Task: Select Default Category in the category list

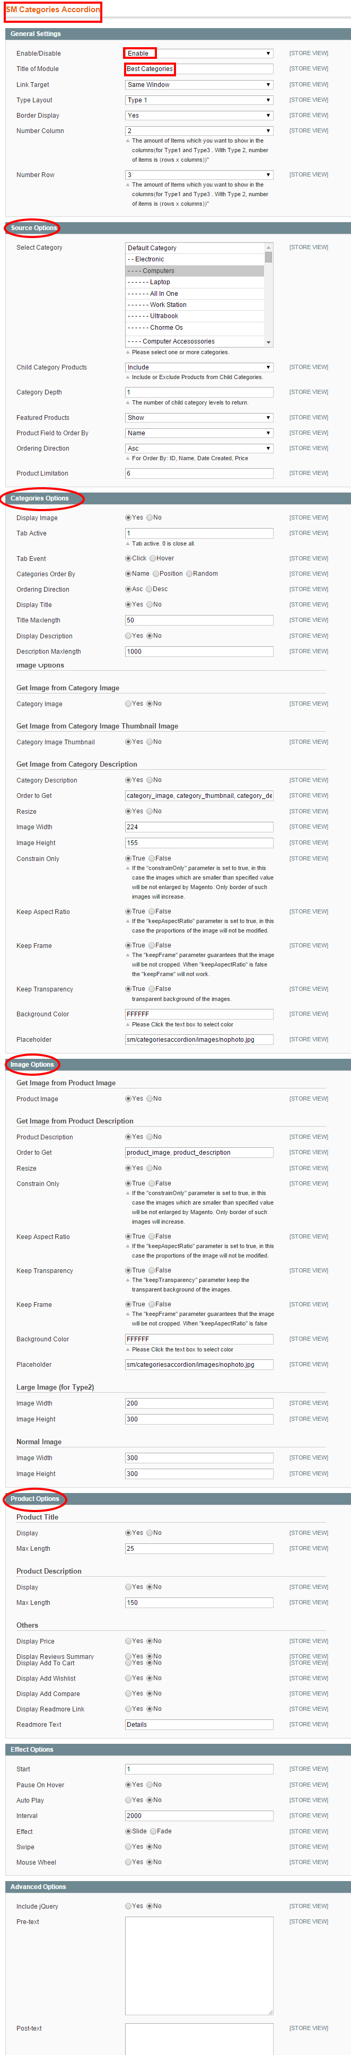Action: tap(195, 248)
